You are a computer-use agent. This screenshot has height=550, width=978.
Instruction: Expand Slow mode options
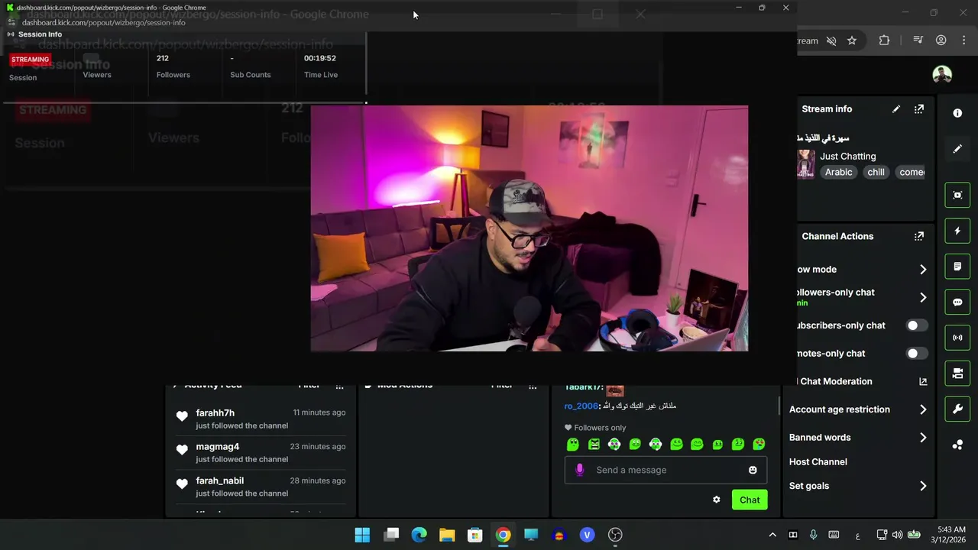pos(923,270)
